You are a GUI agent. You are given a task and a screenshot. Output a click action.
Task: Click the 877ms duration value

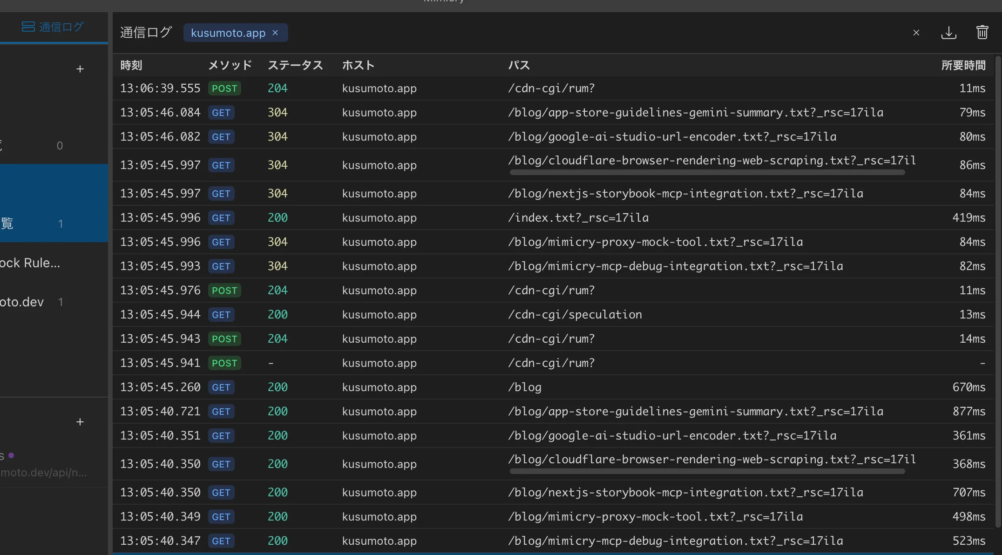[968, 412]
